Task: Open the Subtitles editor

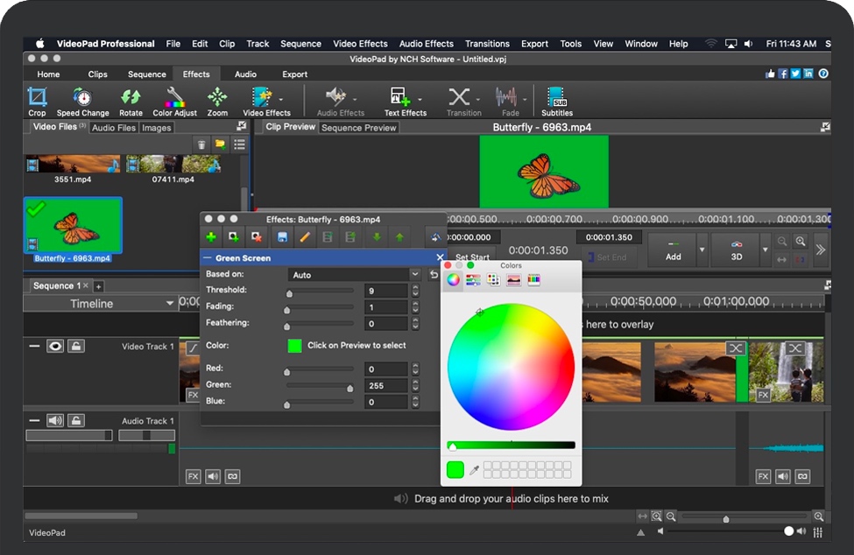Action: (x=556, y=100)
